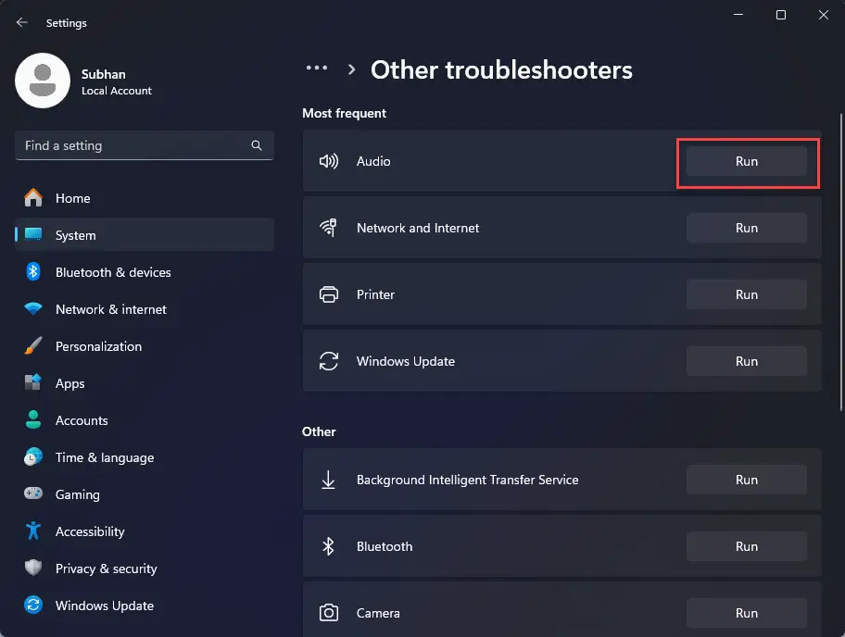This screenshot has width=845, height=637.
Task: Click the Privacy & security shield icon
Action: click(33, 568)
